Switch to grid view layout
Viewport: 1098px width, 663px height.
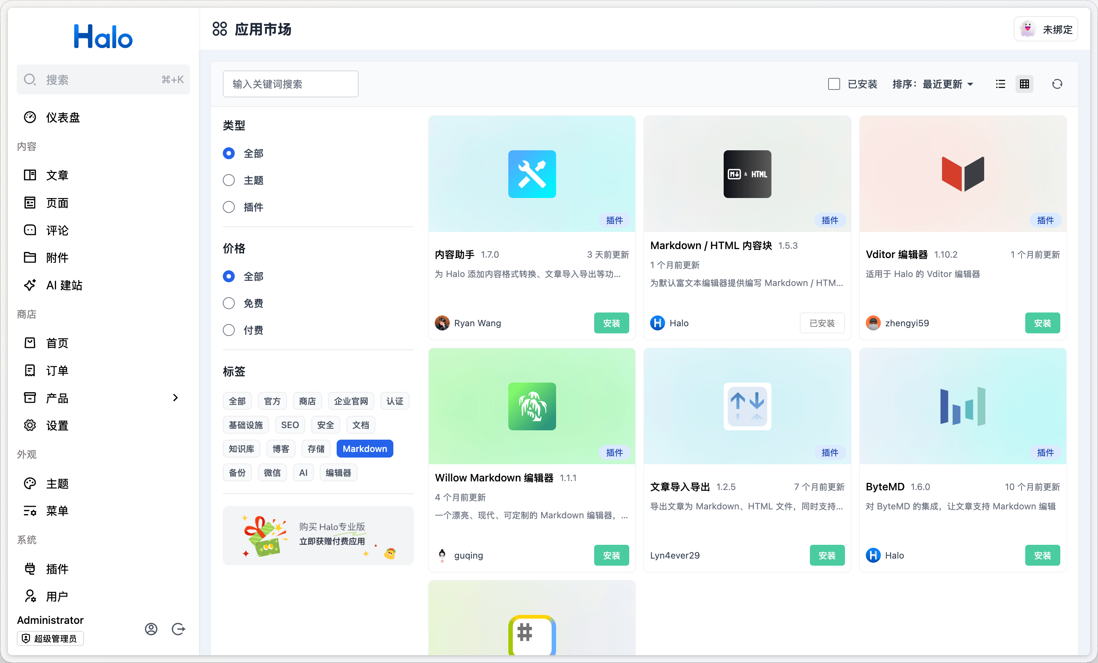click(x=1024, y=84)
